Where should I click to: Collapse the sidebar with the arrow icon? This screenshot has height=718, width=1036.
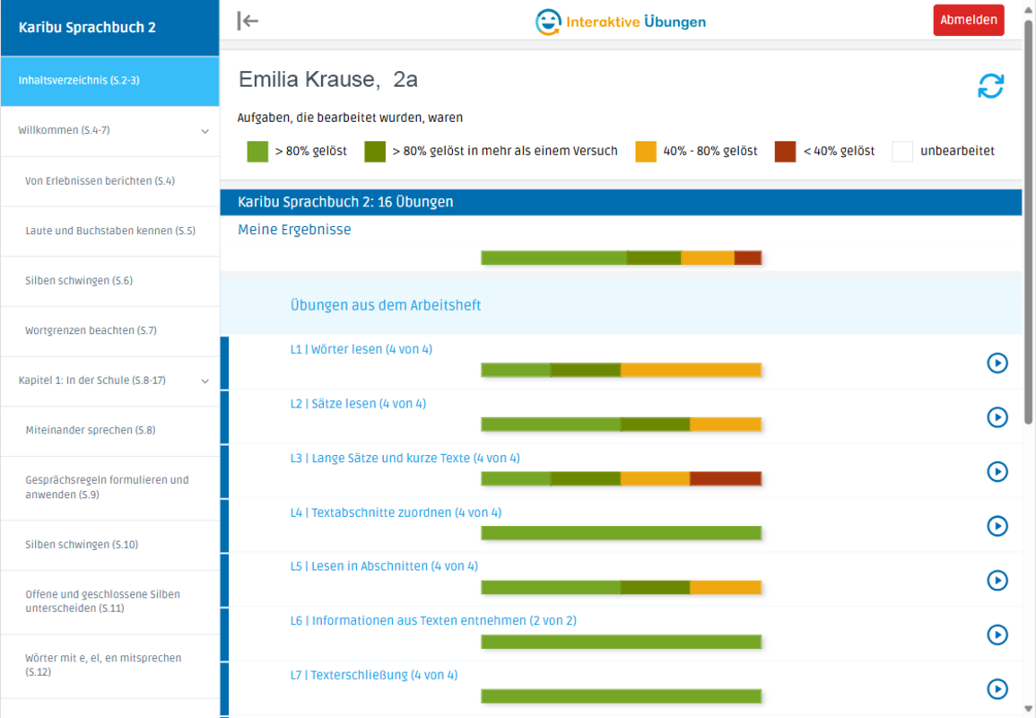(248, 22)
